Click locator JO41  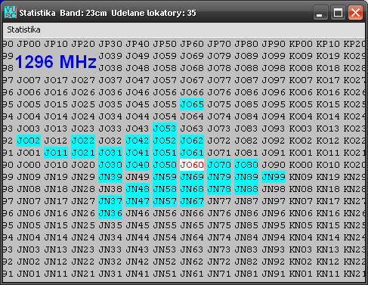coord(138,153)
